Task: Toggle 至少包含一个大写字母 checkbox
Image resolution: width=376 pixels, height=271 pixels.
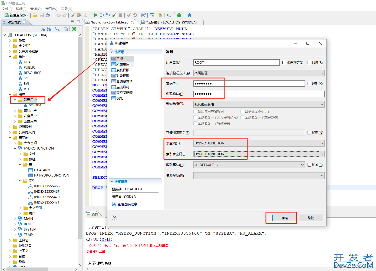Action: tap(195, 117)
